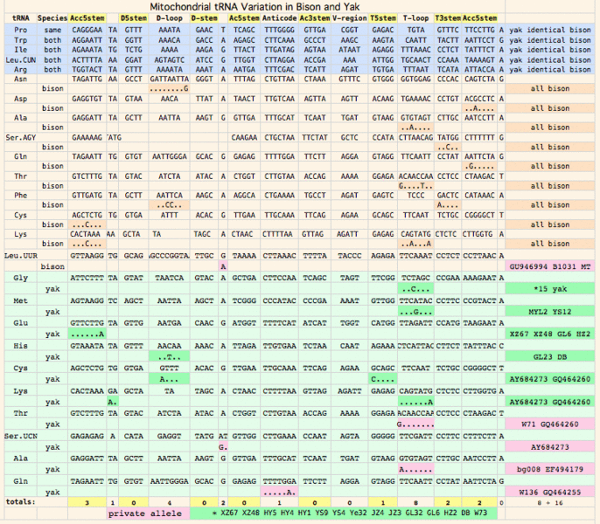600x524 pixels.
Task: Click the pink private allele legend cell
Action: tap(144, 513)
